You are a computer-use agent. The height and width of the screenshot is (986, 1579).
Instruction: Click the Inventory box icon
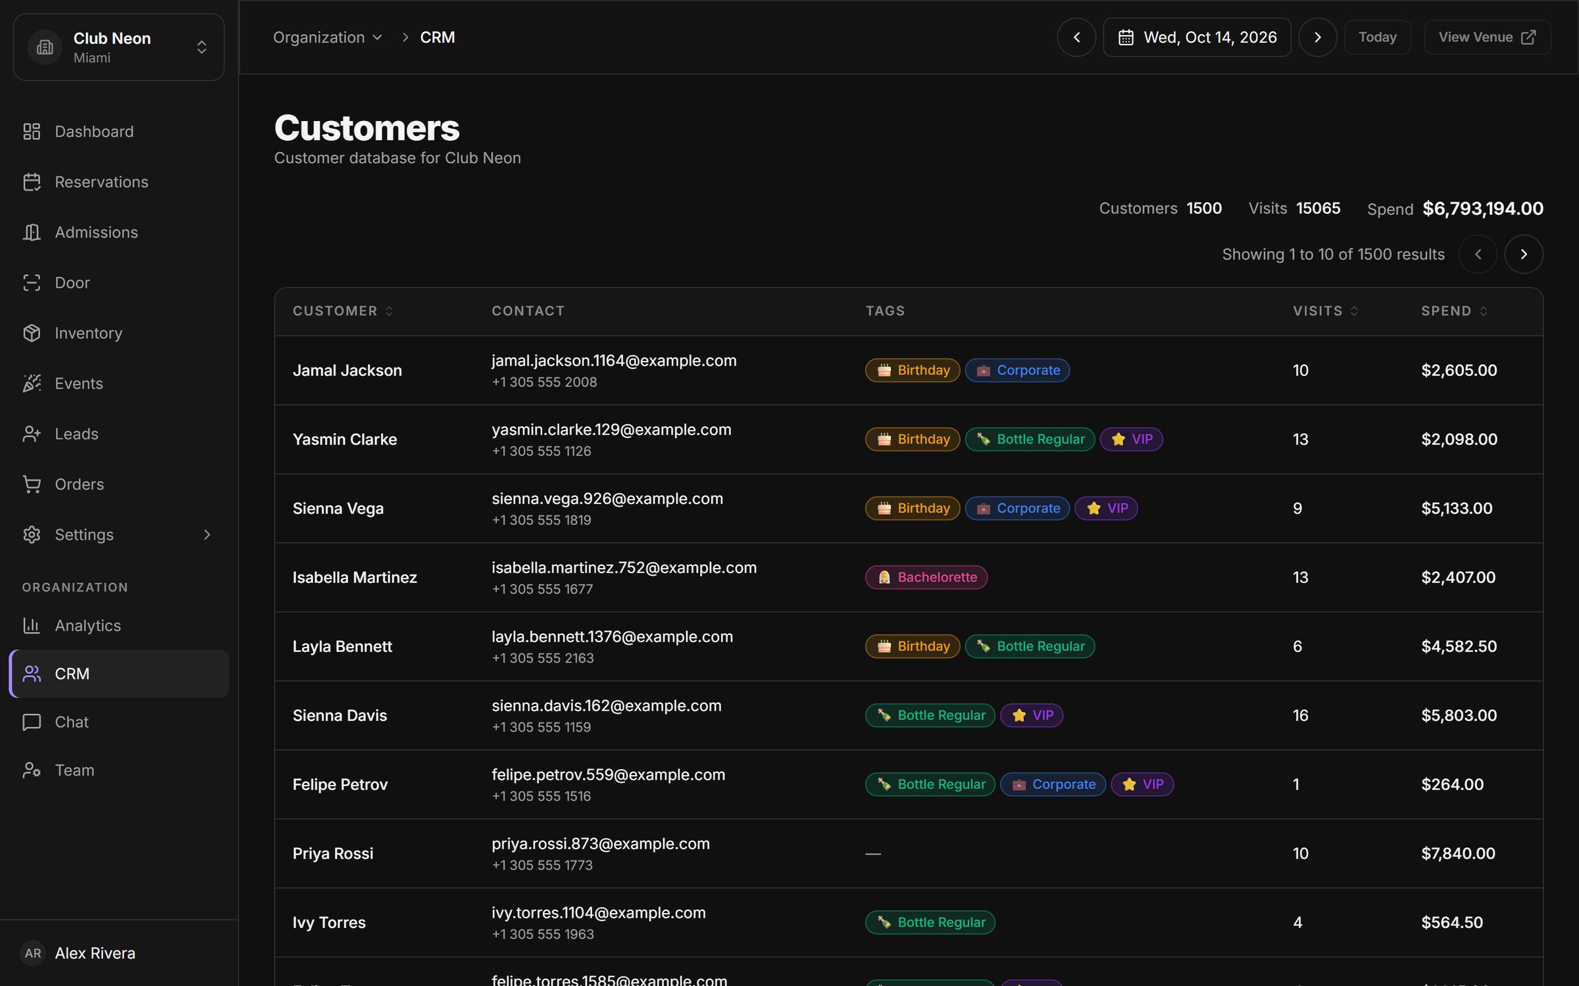[x=32, y=333]
